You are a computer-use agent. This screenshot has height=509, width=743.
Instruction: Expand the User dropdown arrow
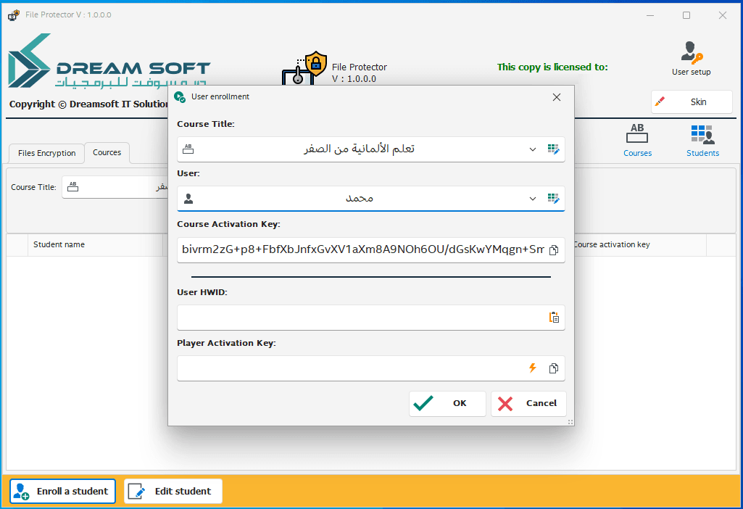[x=533, y=199]
